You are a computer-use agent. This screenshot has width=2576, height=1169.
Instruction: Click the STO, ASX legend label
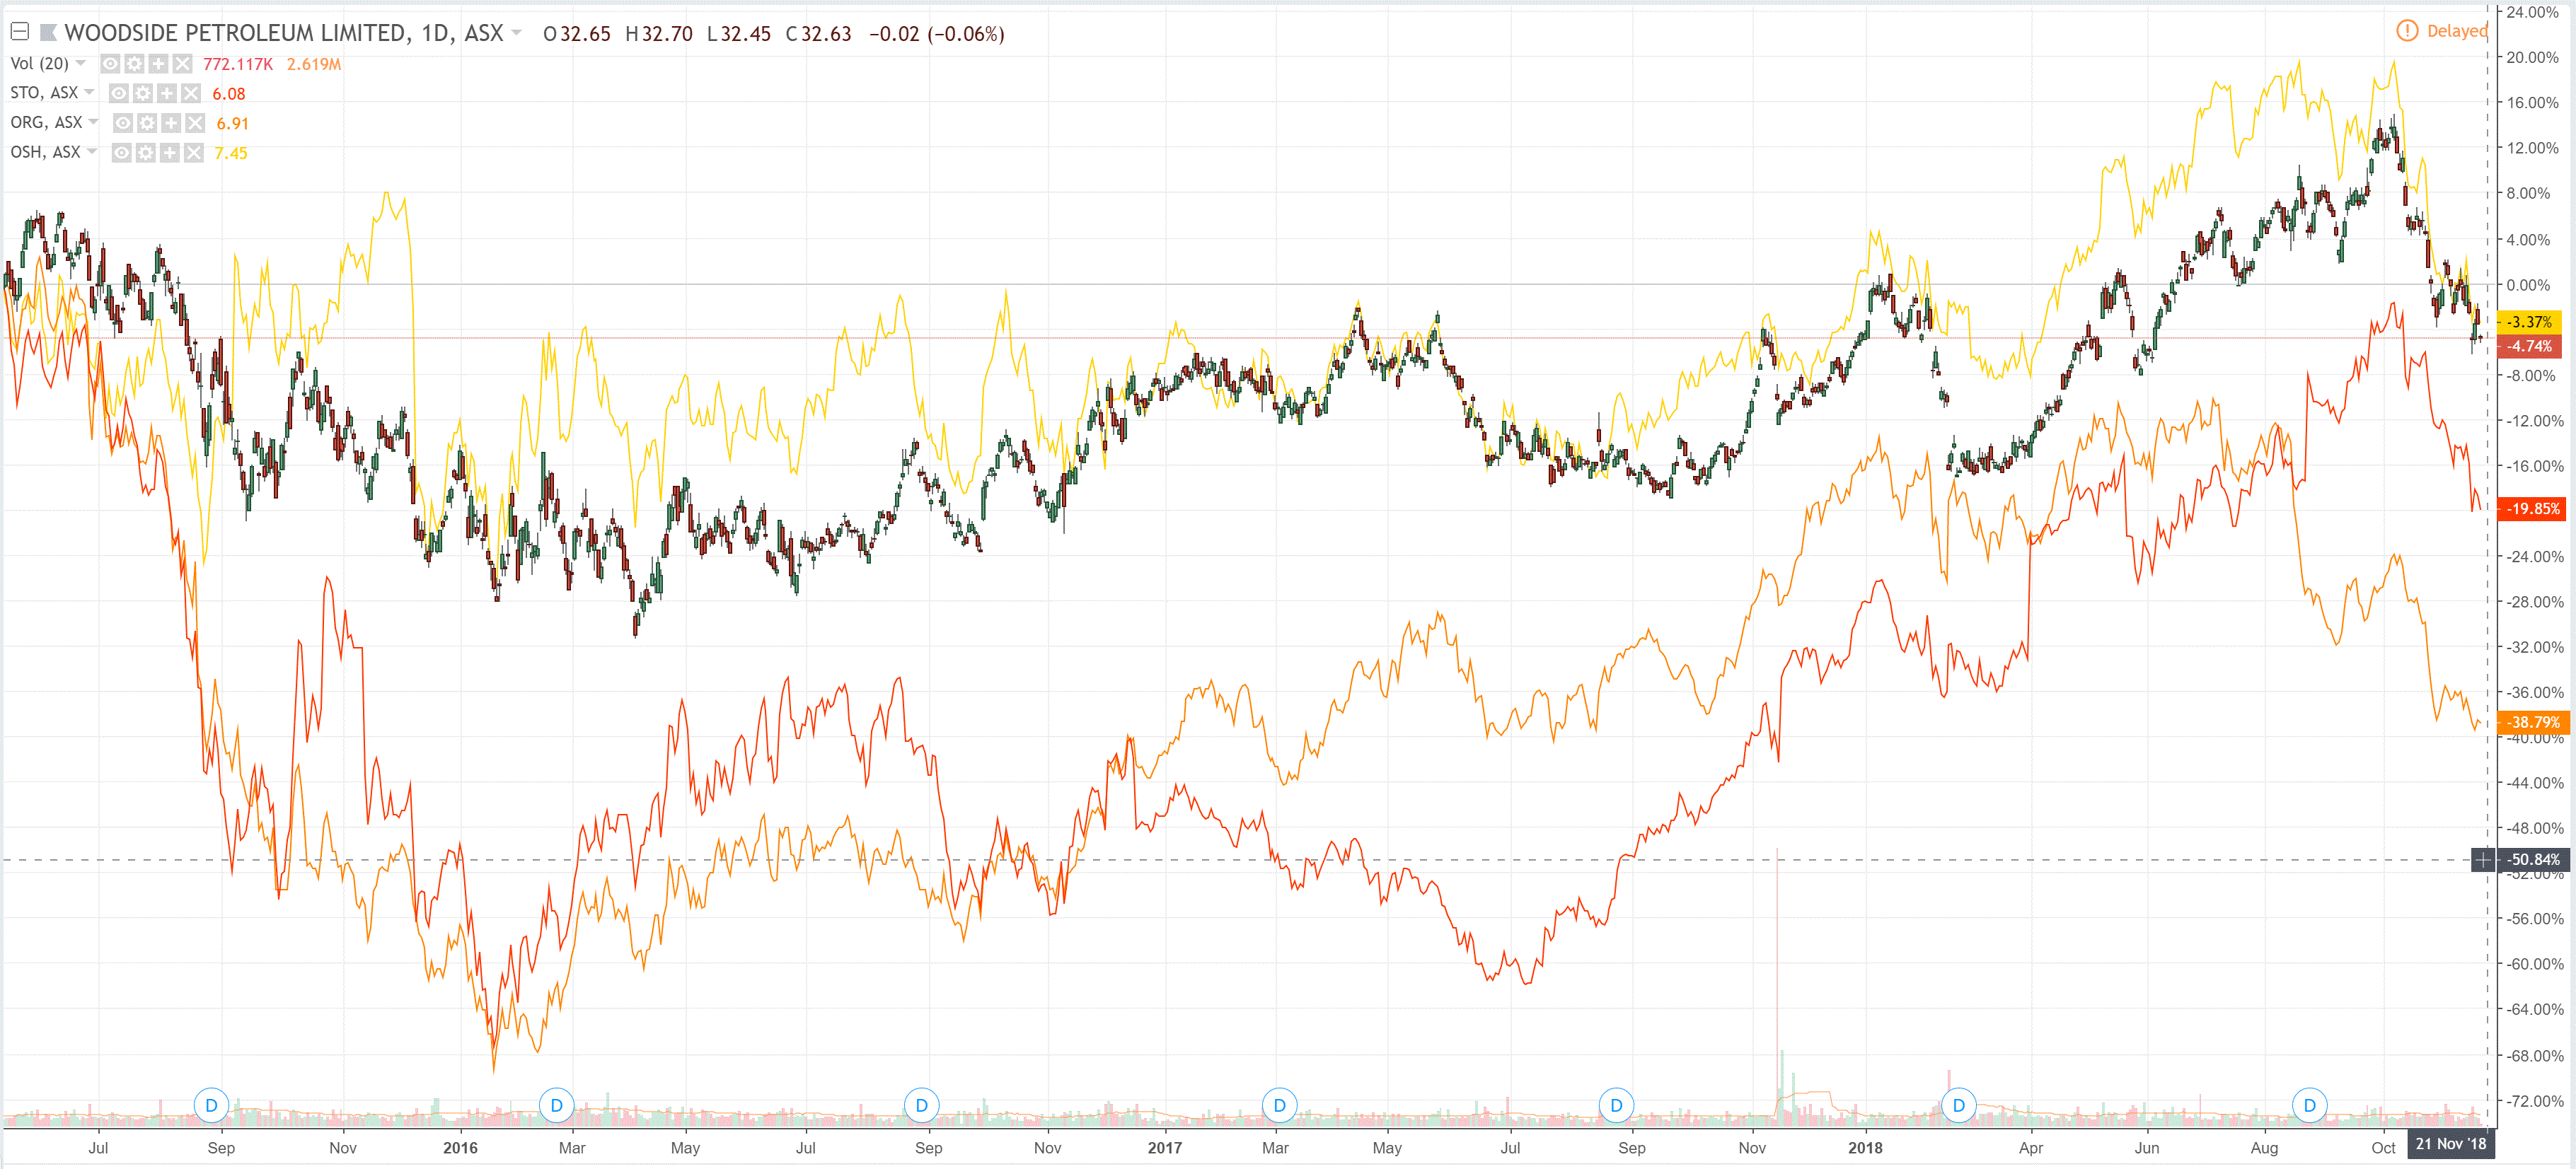[44, 93]
